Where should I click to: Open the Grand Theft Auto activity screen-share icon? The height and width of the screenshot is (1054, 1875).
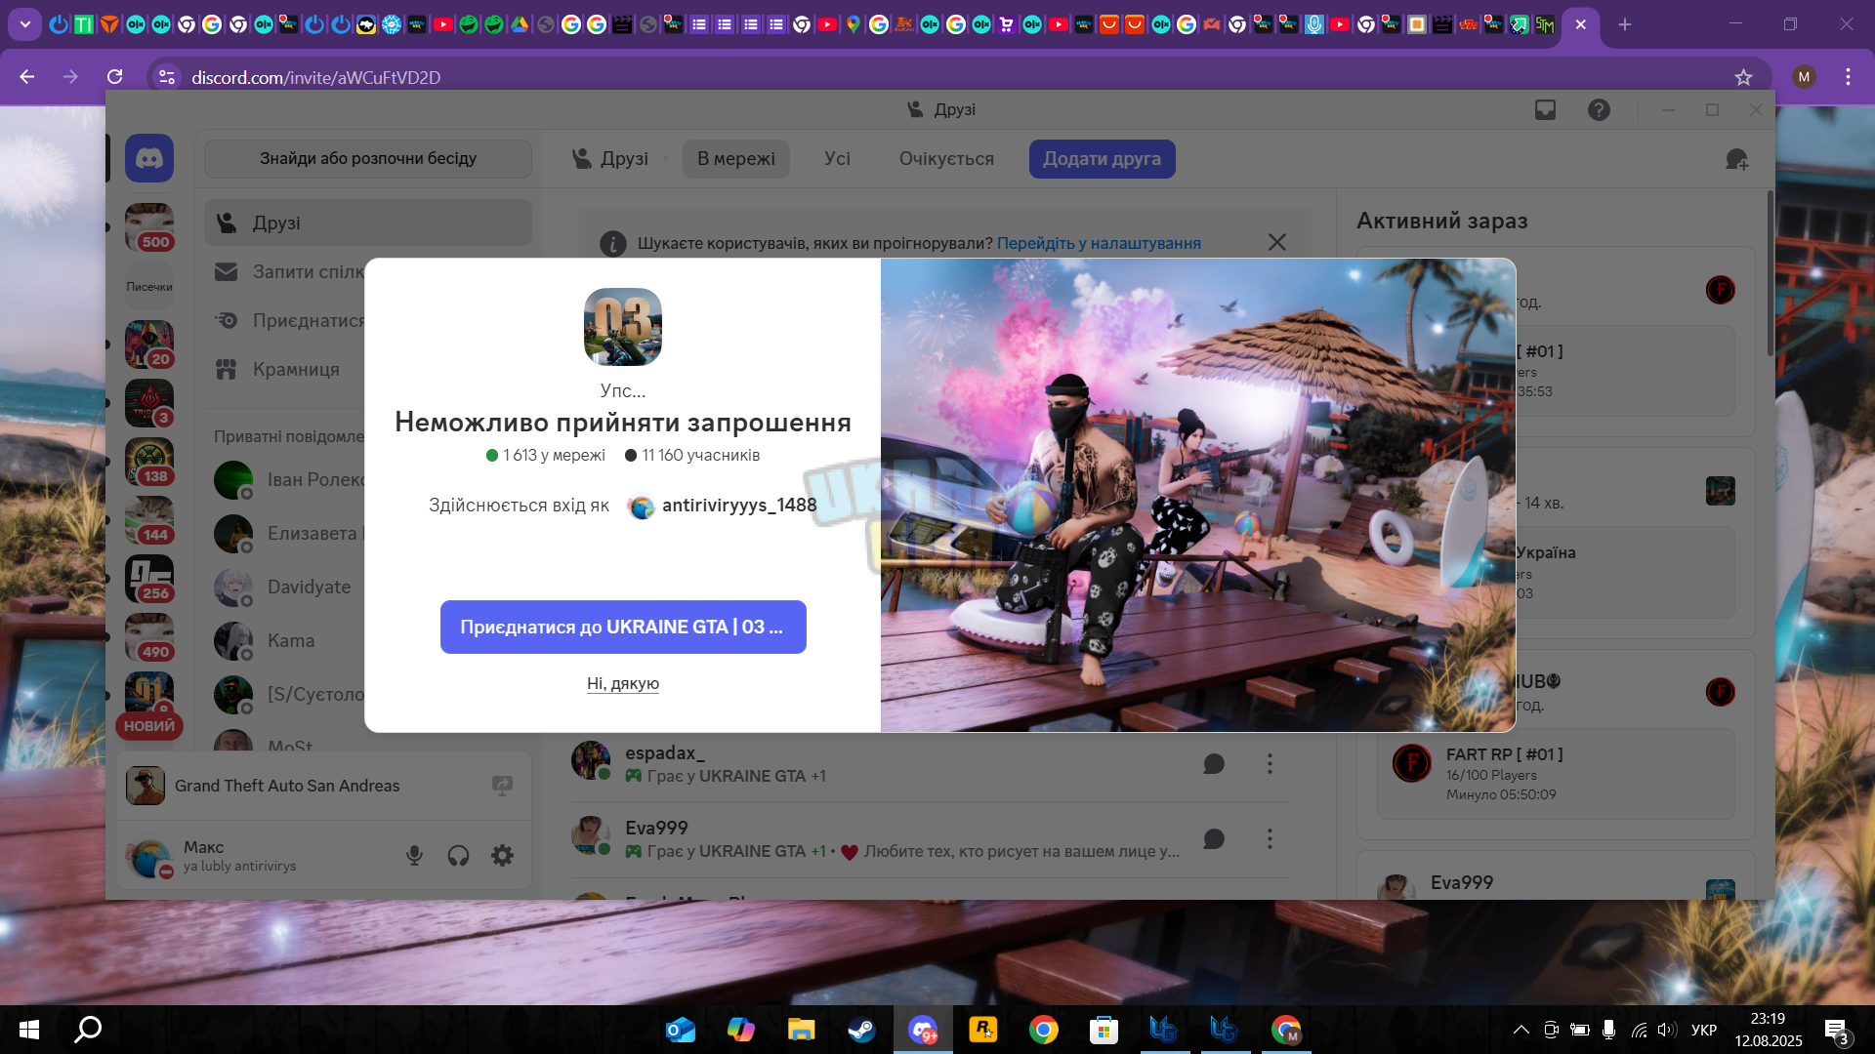(x=502, y=786)
